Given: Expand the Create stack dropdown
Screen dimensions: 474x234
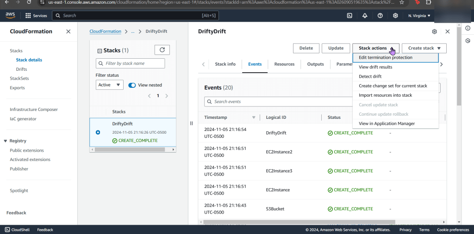Looking at the screenshot, I should click(x=424, y=48).
